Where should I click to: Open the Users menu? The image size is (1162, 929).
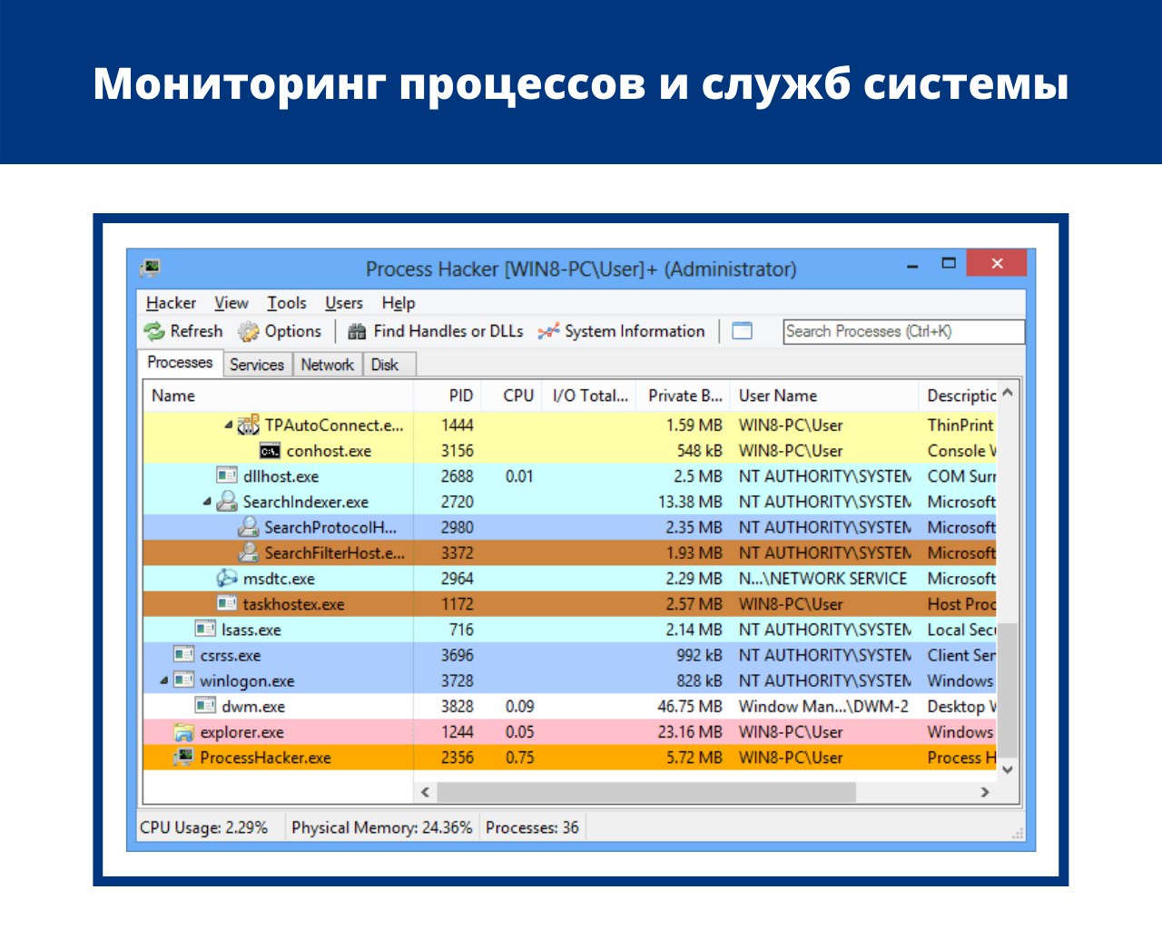click(344, 303)
